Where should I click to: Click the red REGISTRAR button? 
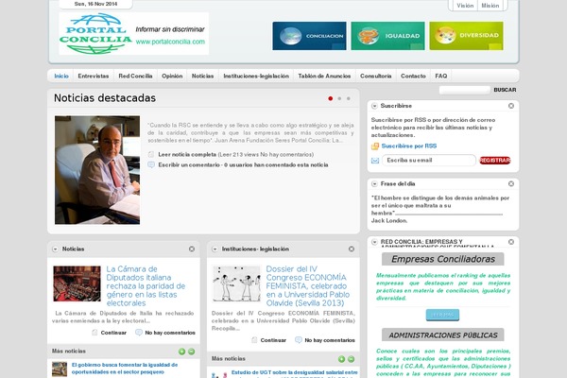(x=494, y=161)
